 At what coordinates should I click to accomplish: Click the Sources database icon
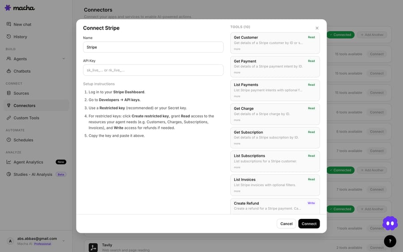tap(9, 93)
